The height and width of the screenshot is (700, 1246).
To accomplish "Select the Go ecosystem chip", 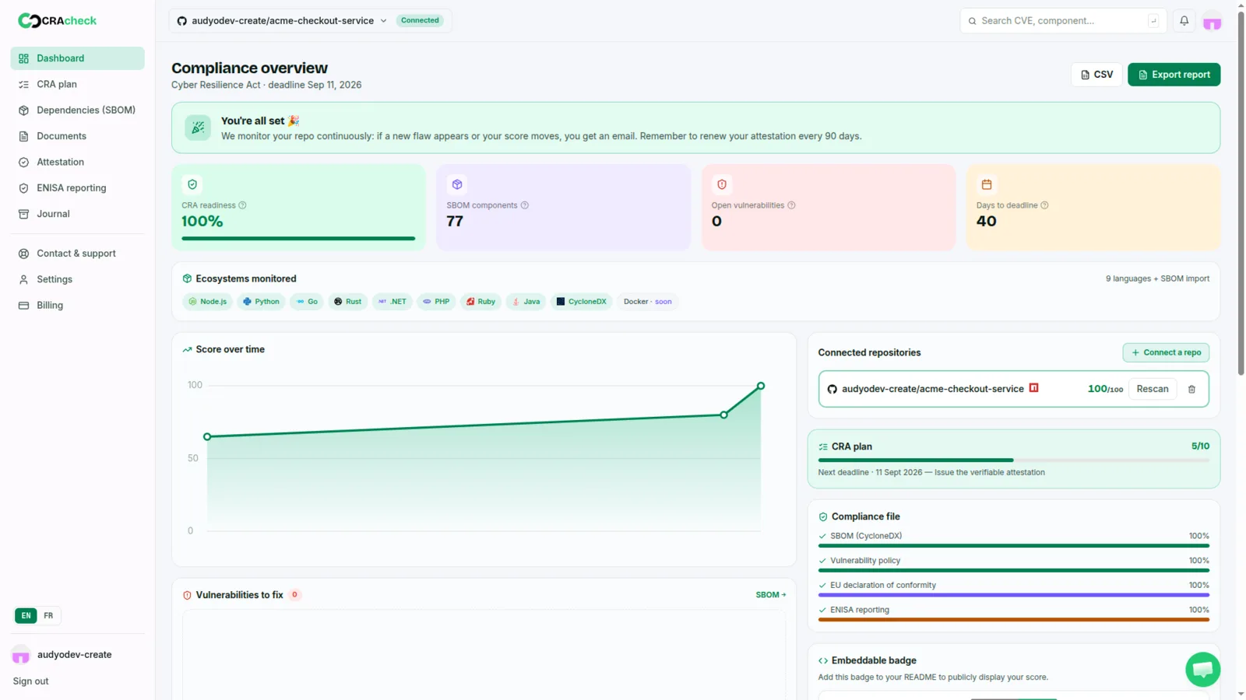I will coord(307,302).
